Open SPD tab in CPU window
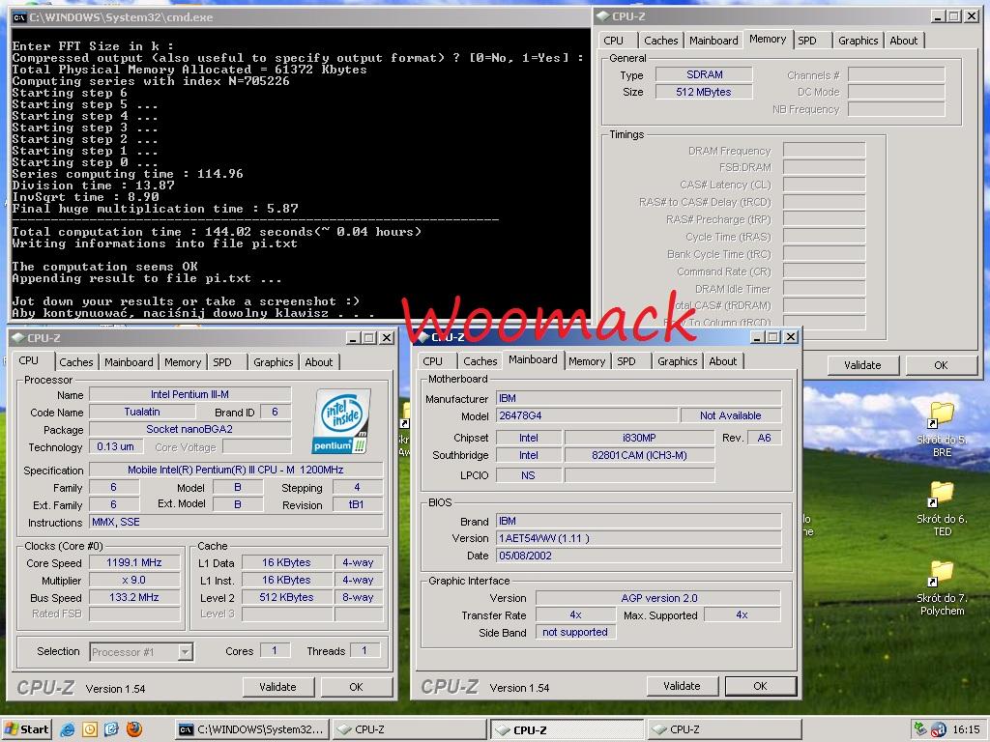The height and width of the screenshot is (742, 990). (x=222, y=362)
